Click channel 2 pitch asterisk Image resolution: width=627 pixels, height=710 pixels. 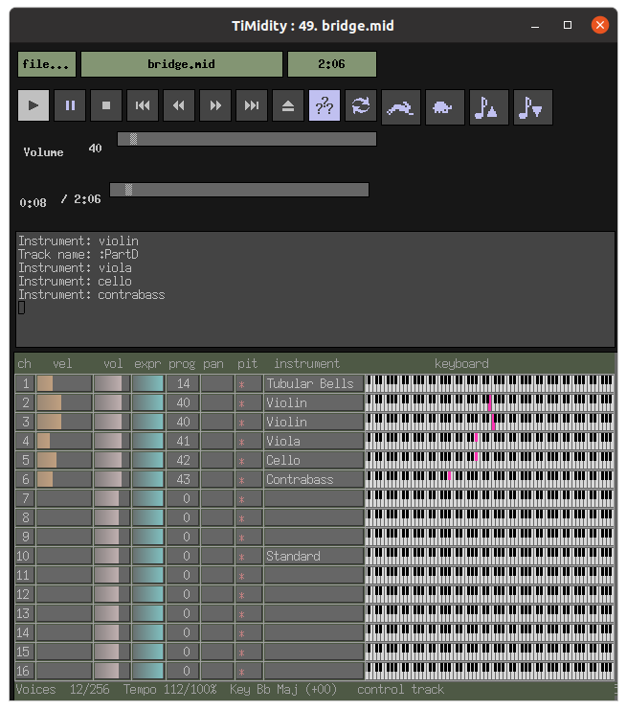pyautogui.click(x=242, y=403)
